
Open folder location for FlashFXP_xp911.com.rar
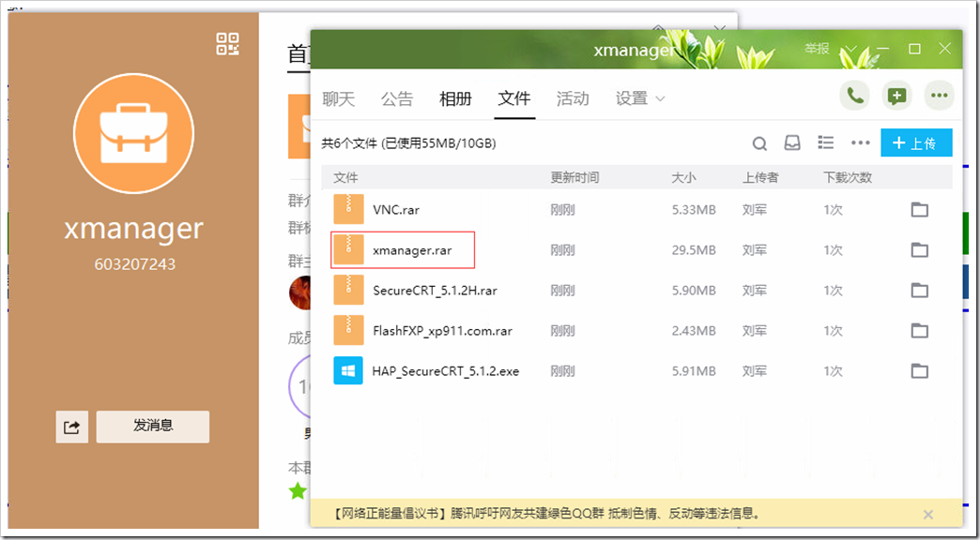(919, 330)
